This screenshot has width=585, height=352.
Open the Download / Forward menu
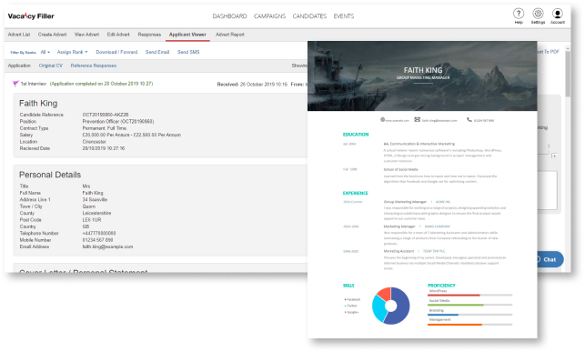(116, 52)
